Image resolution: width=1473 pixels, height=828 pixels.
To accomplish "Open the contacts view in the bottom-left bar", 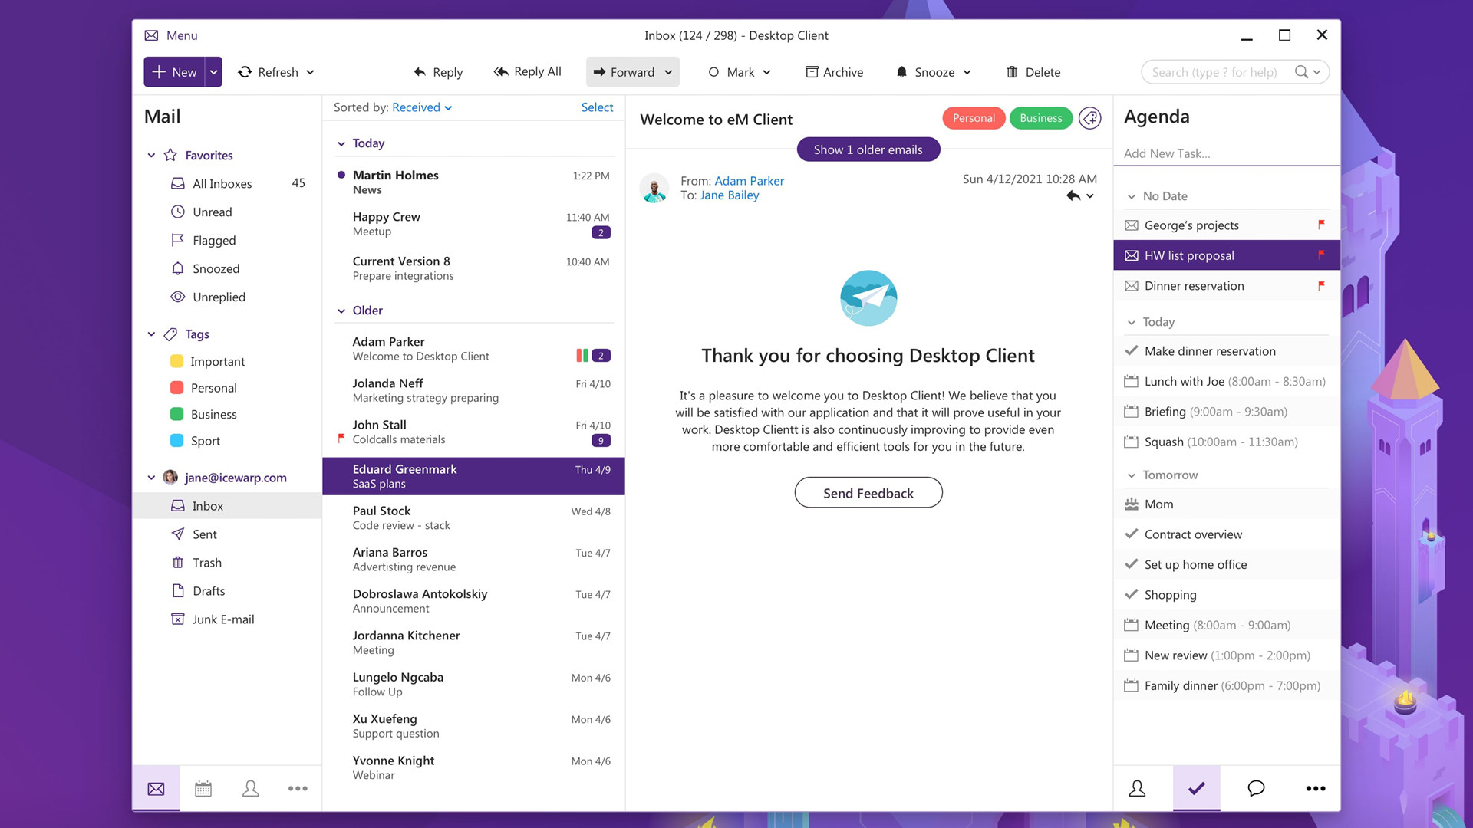I will pyautogui.click(x=250, y=788).
